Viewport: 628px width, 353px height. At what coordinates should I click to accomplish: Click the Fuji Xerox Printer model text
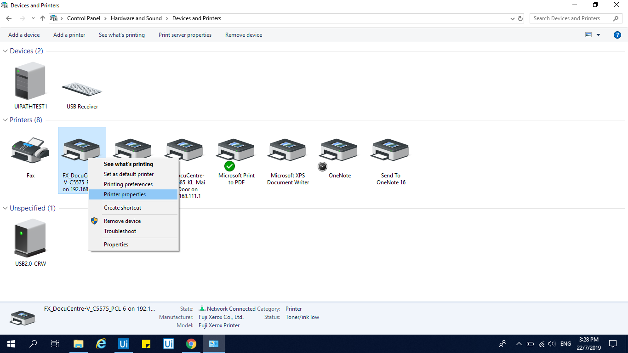tap(219, 325)
